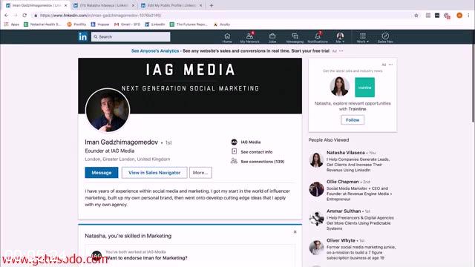Screen dimensions: 475x267
Task: Open Natasha Vilaseca's profile
Action: tap(346, 153)
